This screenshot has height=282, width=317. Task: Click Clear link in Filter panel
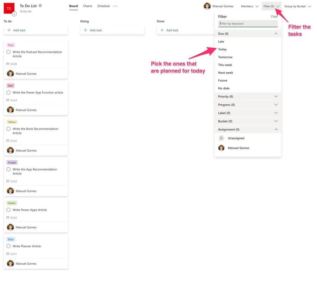tap(274, 17)
